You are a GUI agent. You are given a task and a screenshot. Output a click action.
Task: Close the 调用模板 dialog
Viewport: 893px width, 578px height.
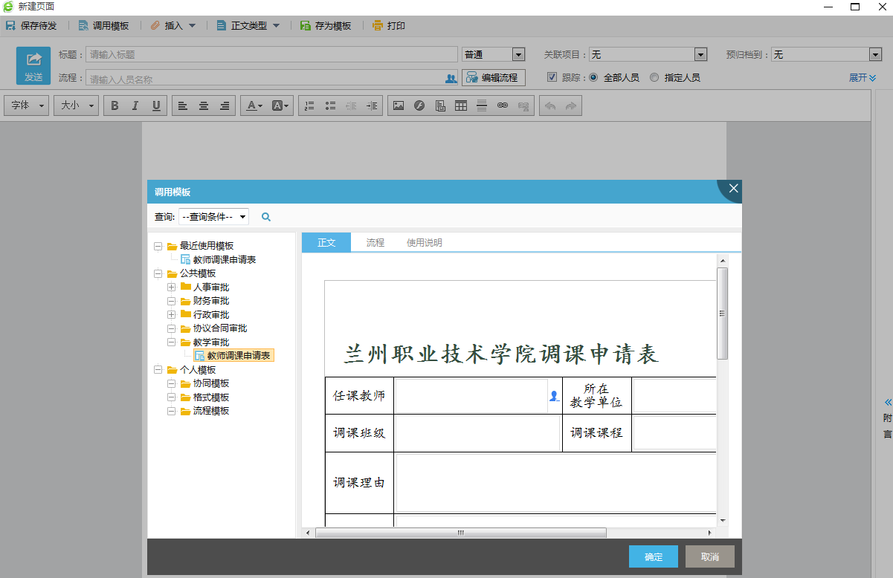(733, 189)
